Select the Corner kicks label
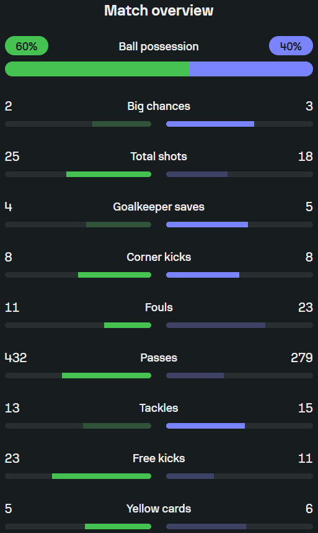The height and width of the screenshot is (533, 318). click(159, 257)
